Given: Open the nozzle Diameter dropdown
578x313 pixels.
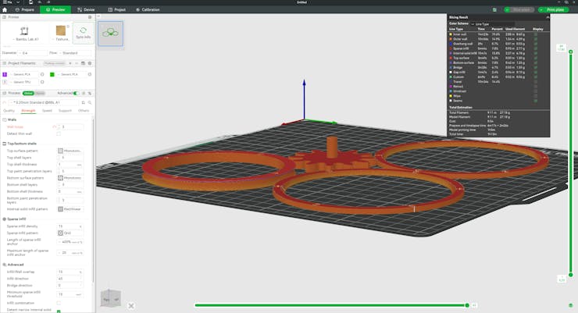Looking at the screenshot, I should tap(33, 53).
